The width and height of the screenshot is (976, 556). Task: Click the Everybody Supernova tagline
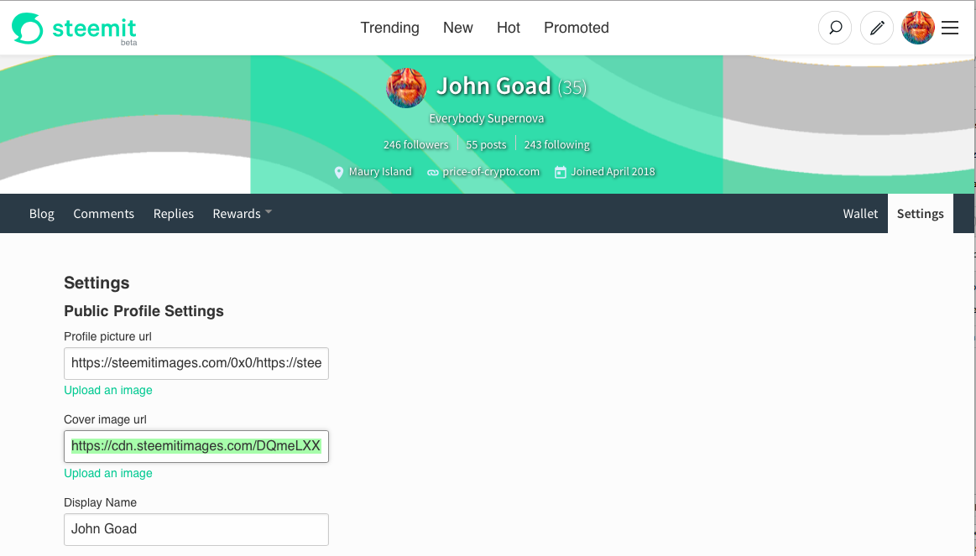(x=487, y=118)
